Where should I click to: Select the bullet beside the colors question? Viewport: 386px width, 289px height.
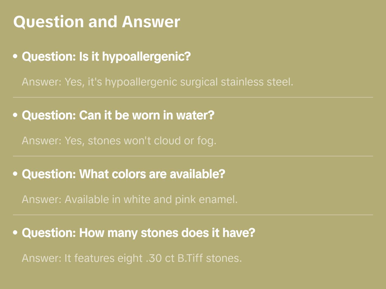[15, 174]
